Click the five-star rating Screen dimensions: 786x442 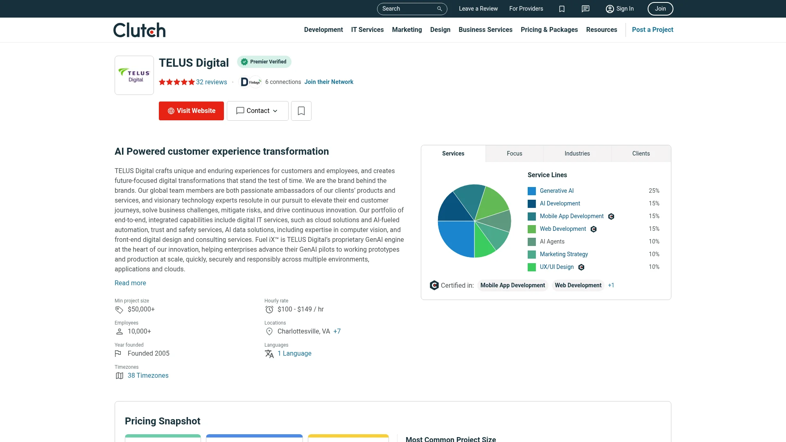point(176,82)
